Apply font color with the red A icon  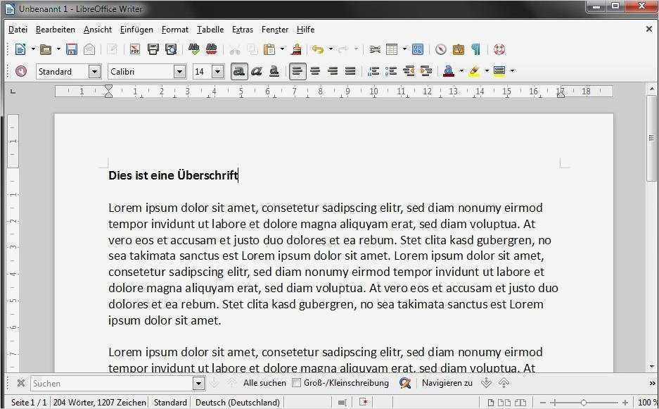pos(449,71)
